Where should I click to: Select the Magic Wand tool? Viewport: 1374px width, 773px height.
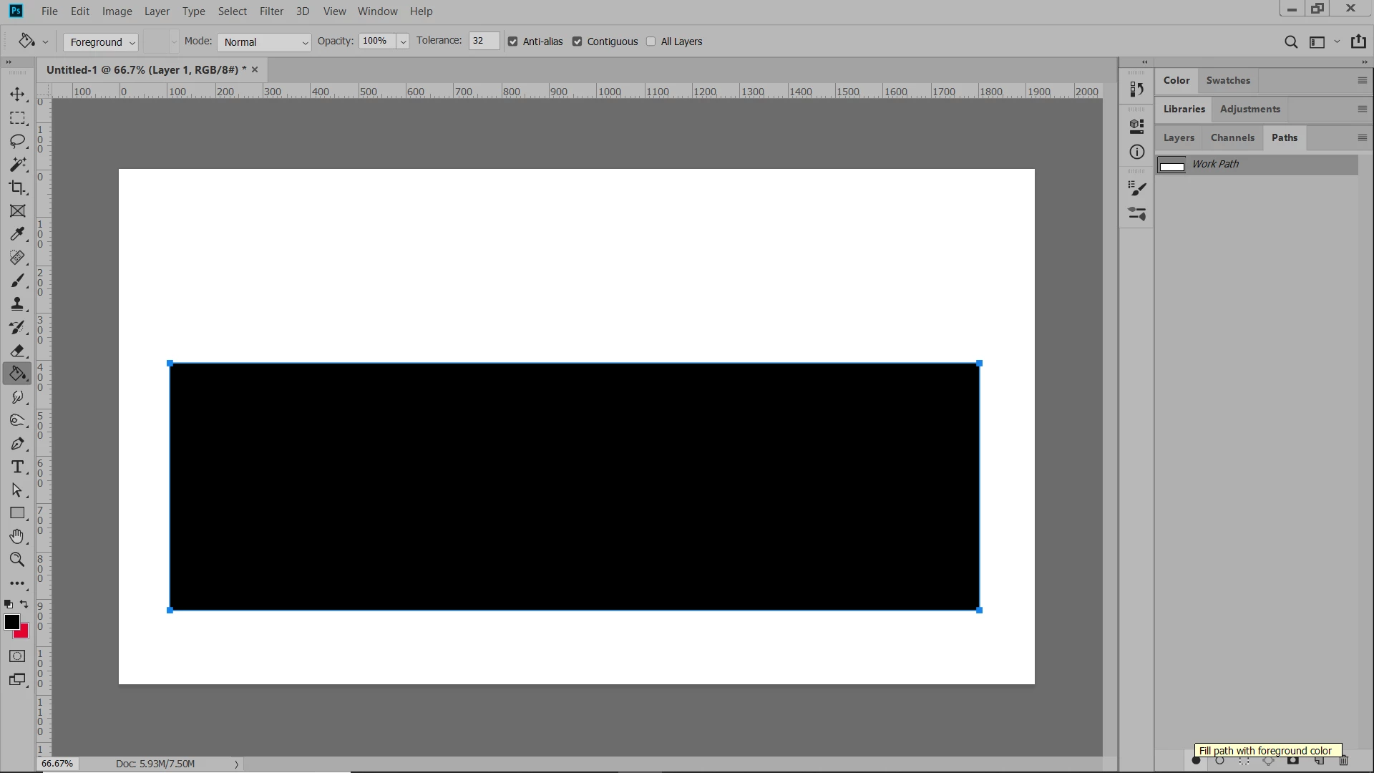pyautogui.click(x=17, y=164)
